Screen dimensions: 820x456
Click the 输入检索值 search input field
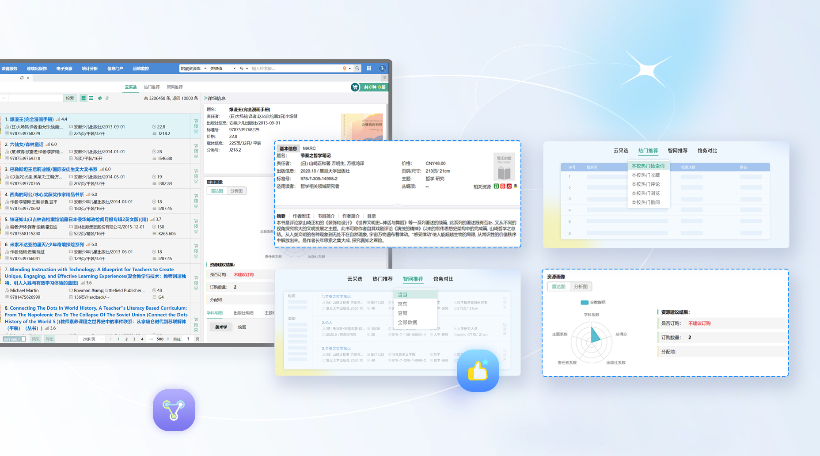pyautogui.click(x=295, y=68)
